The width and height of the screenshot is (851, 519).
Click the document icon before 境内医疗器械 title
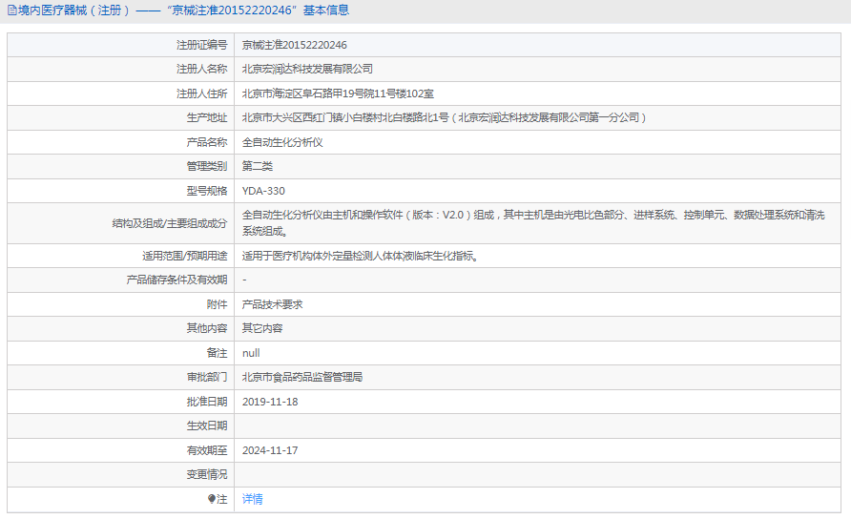(x=12, y=10)
